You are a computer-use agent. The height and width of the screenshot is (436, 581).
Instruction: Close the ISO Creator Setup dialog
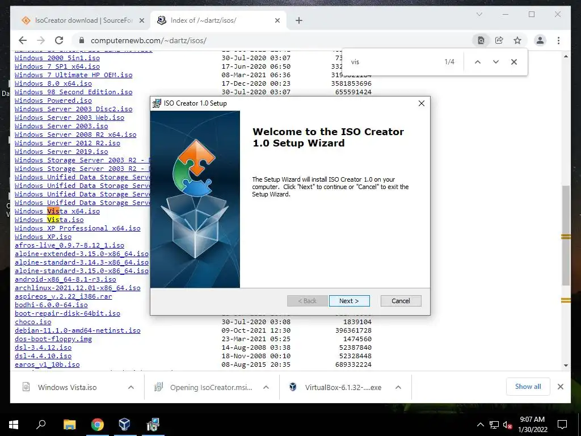tap(422, 103)
